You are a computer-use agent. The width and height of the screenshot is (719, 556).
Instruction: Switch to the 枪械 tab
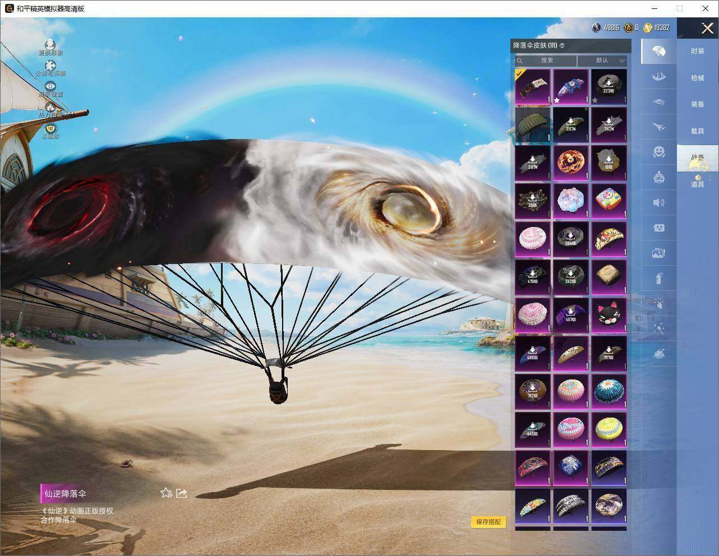[698, 78]
